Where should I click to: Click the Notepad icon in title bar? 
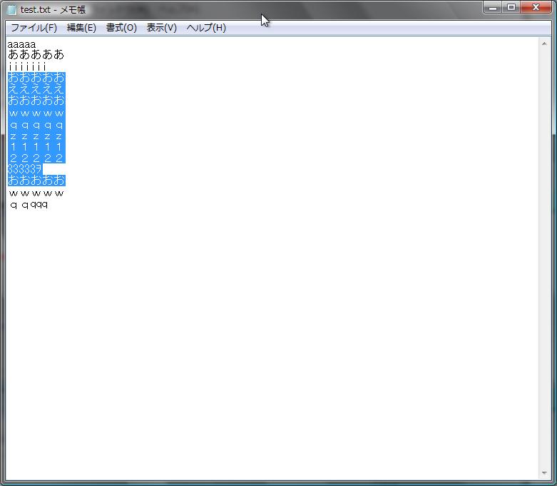[11, 9]
